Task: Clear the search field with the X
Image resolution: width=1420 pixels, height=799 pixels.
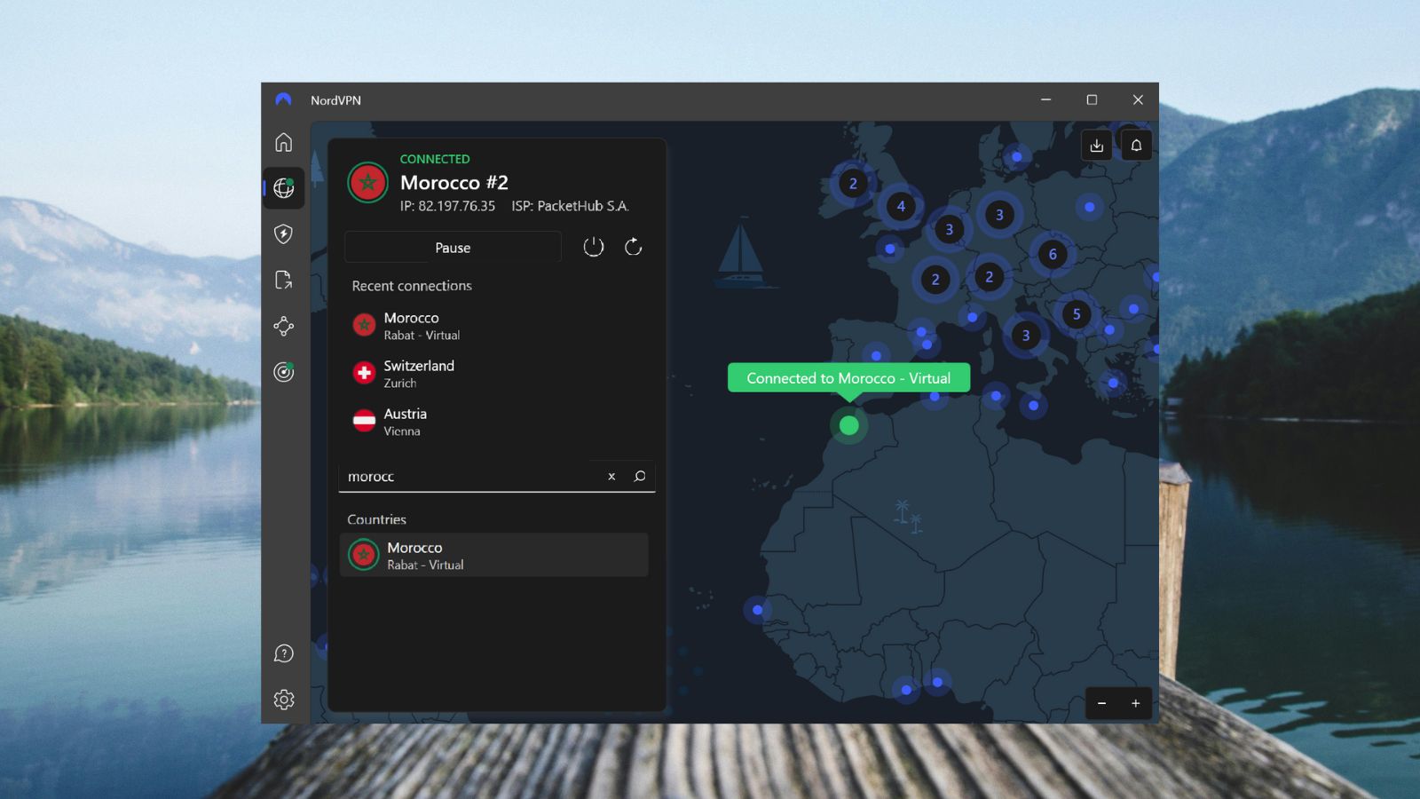Action: 611,477
